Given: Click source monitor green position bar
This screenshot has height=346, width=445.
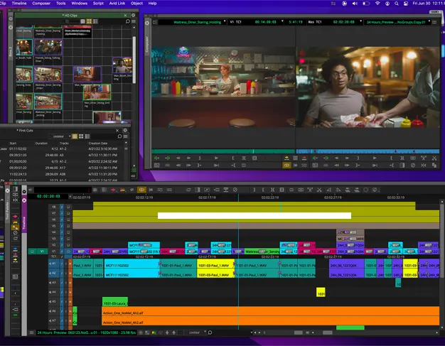Looking at the screenshot, I should pyautogui.click(x=223, y=151).
